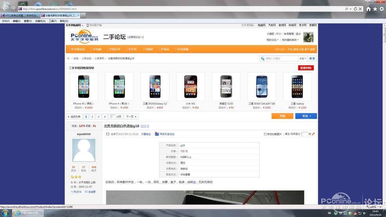Screen dimensions: 386x217
Task: Click the volume icon in system tray
Action: (364, 213)
